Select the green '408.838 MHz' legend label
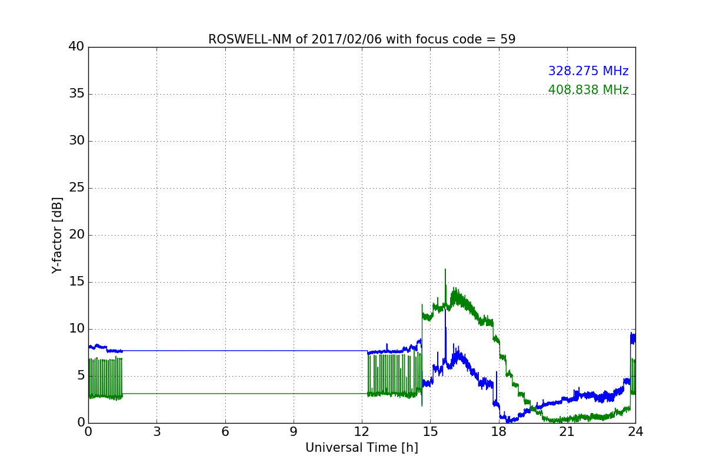The height and width of the screenshot is (470, 706). click(588, 90)
